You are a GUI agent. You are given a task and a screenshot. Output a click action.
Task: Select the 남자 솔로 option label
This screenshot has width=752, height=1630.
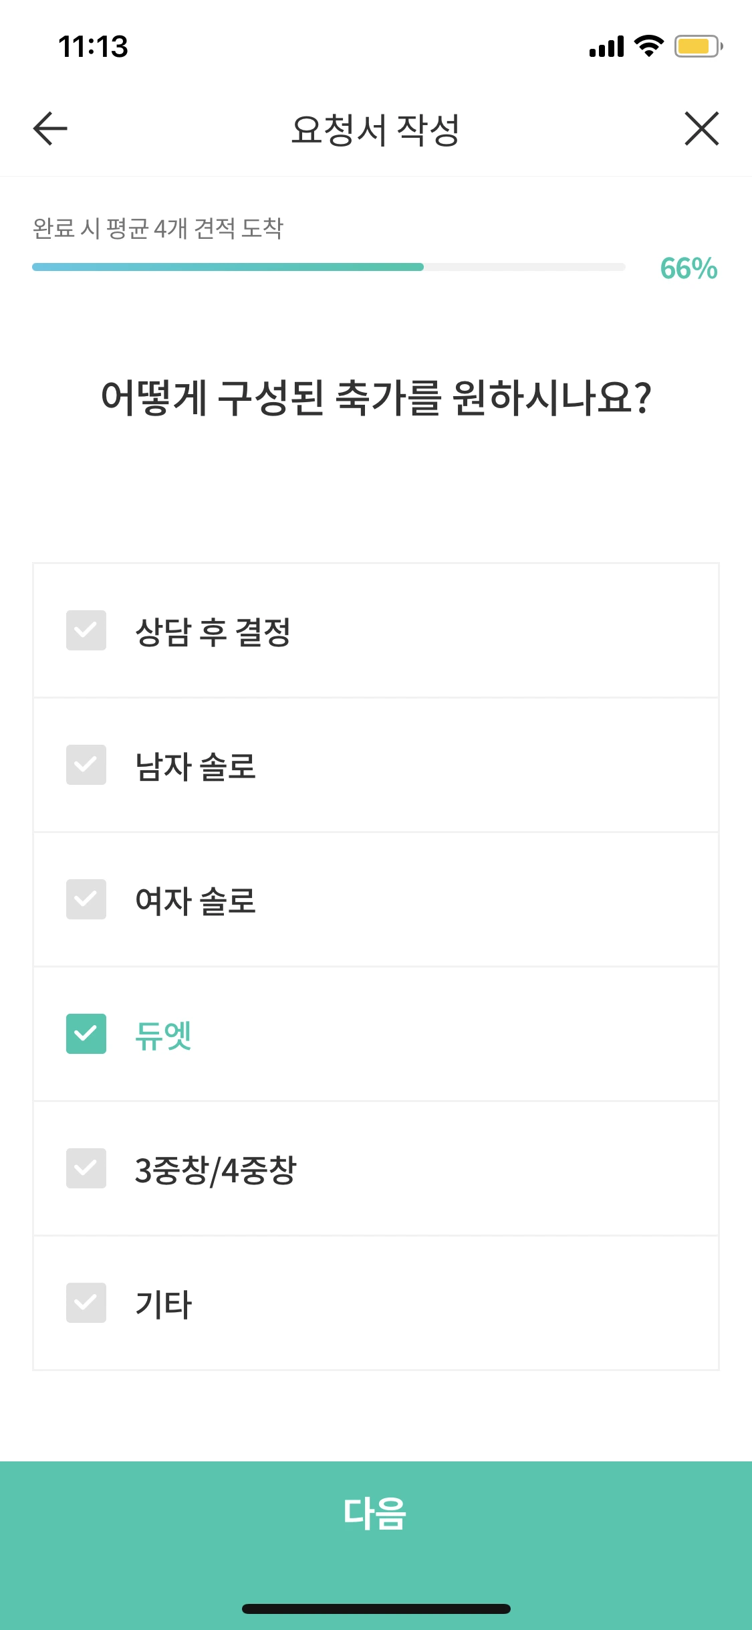tap(196, 766)
